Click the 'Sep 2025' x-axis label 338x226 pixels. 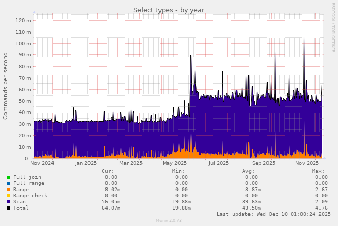(x=264, y=163)
